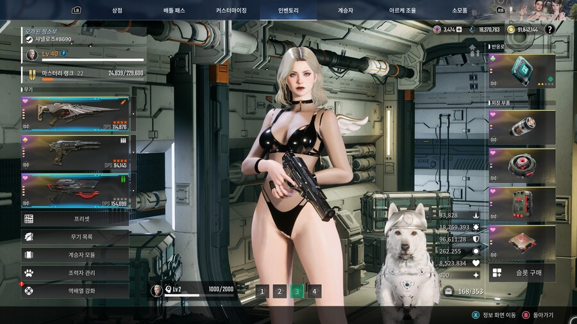Open the 역배열 강화 button

75,291
